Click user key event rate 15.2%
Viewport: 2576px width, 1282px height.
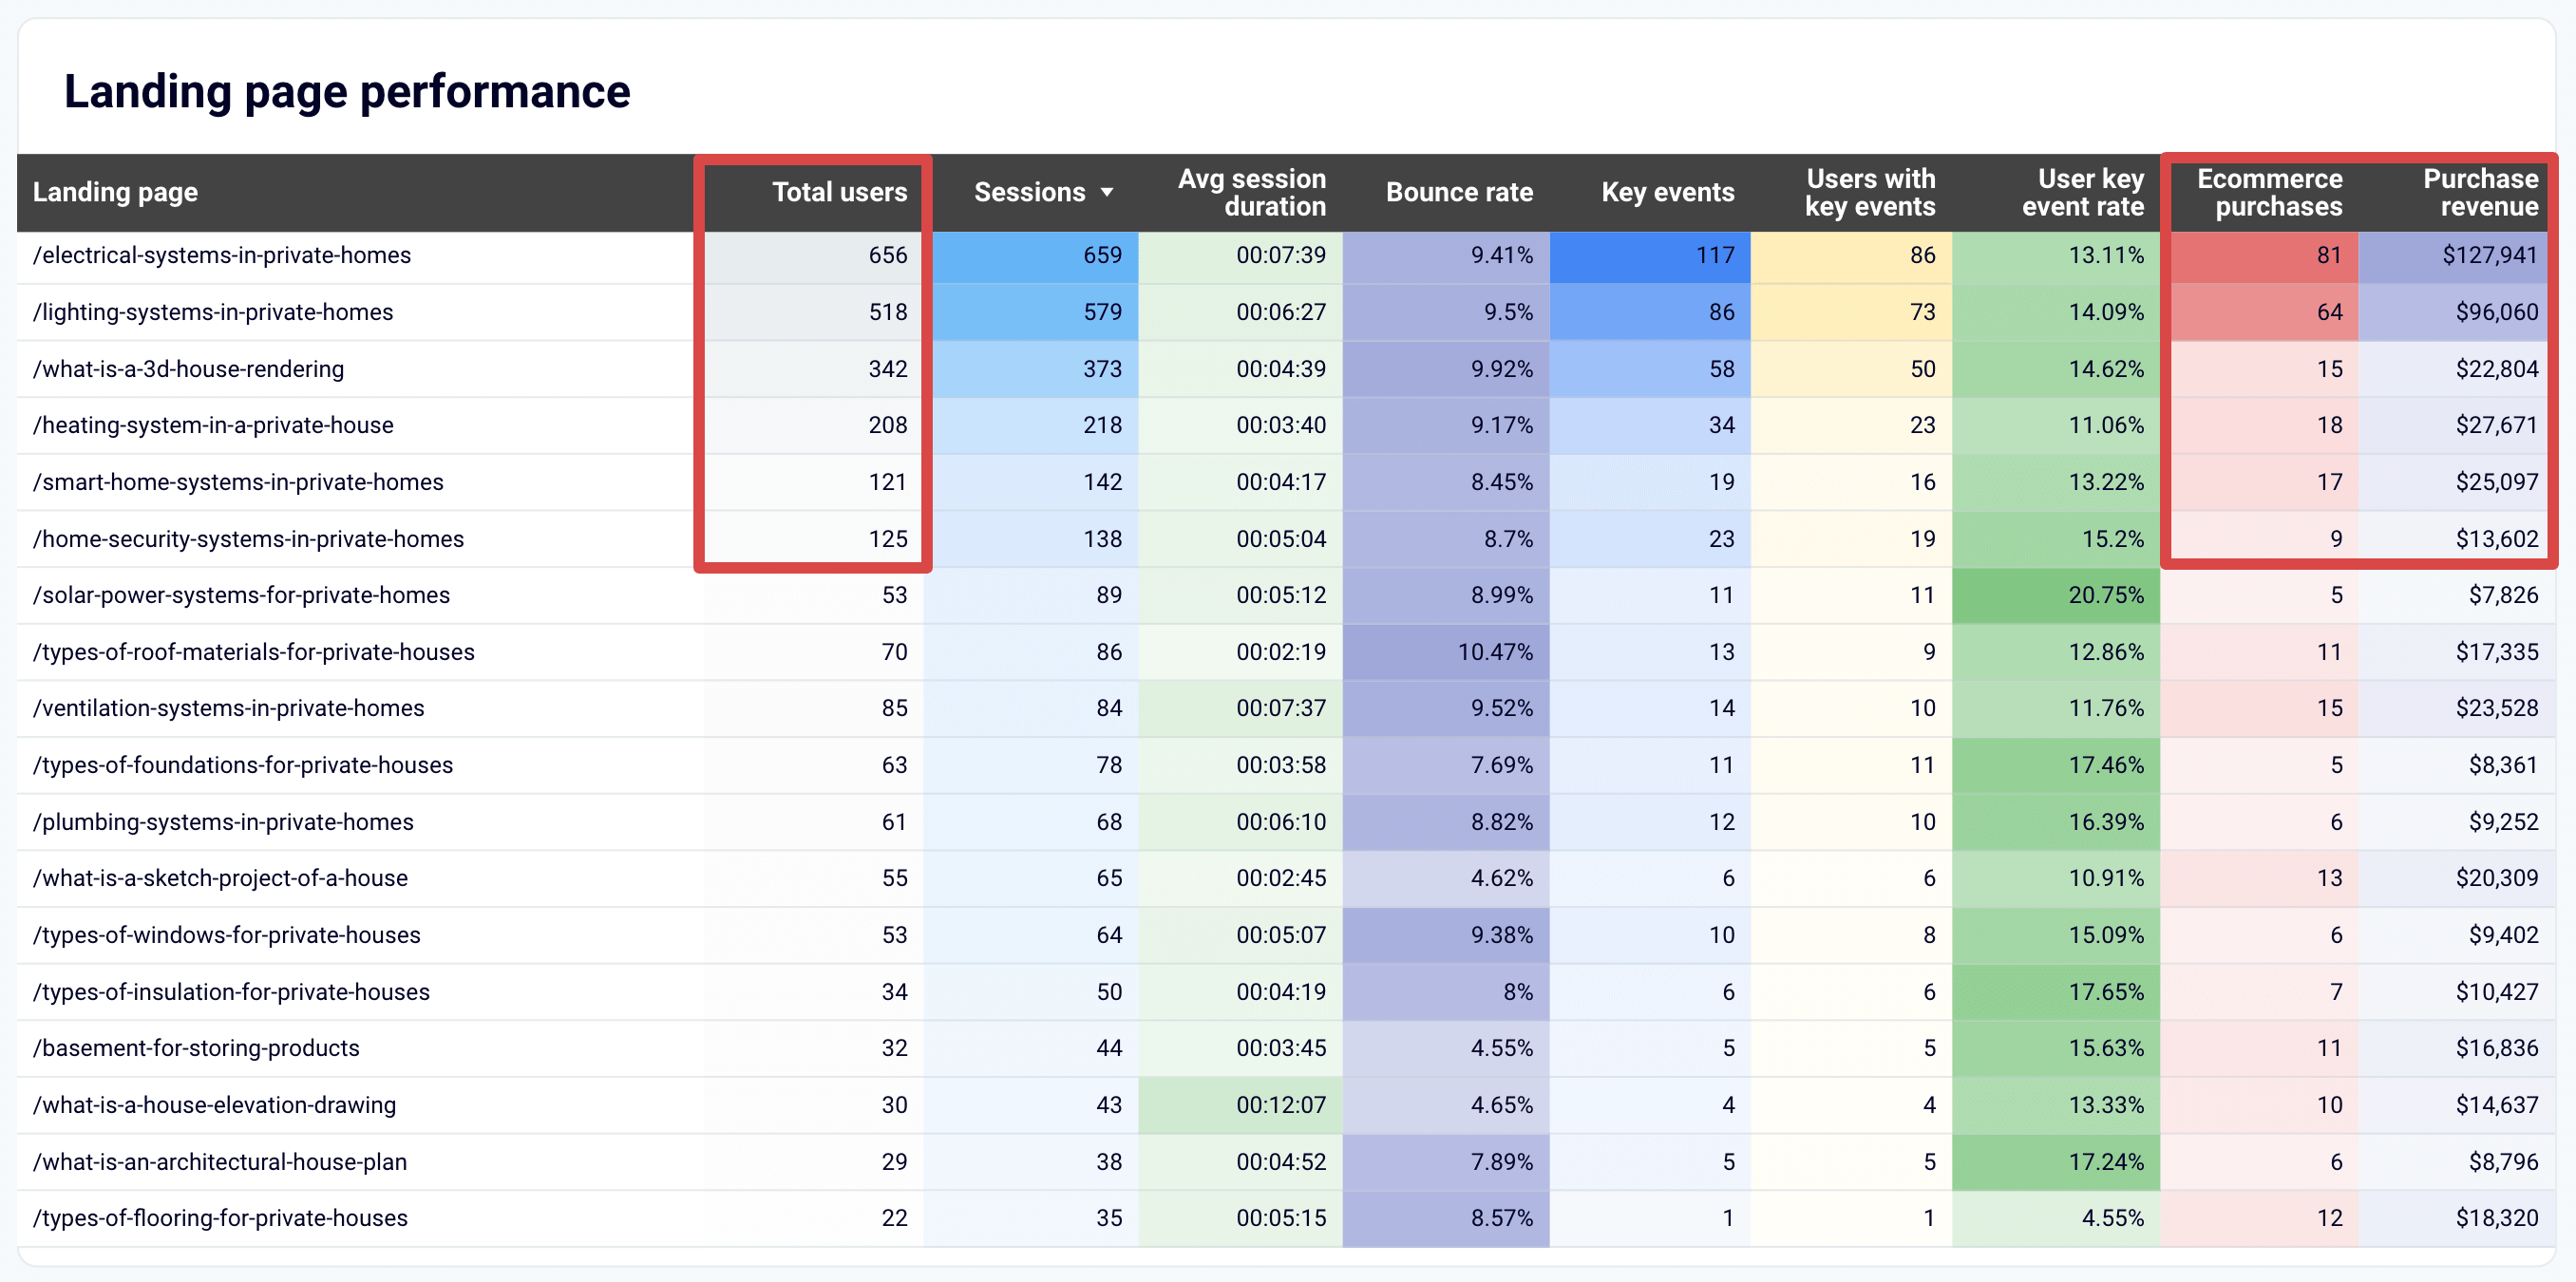tap(2112, 539)
